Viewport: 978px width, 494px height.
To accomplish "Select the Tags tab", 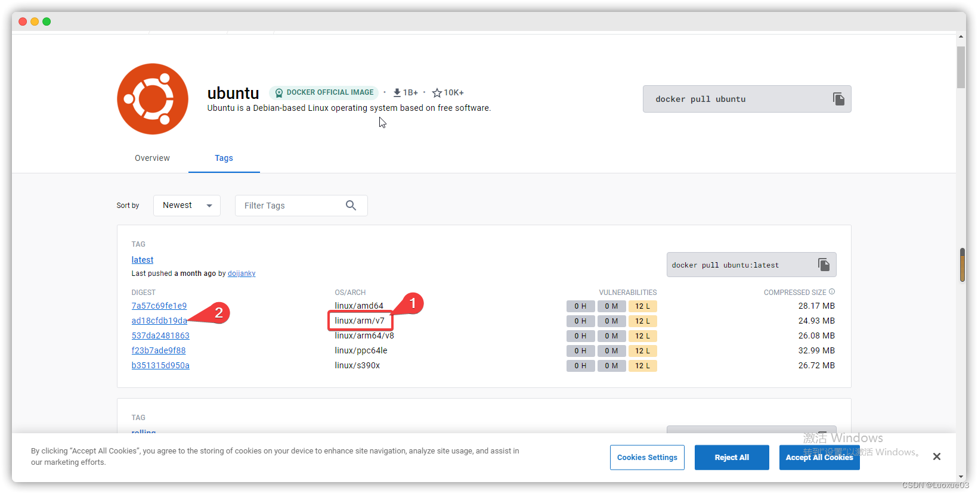I will 224,158.
